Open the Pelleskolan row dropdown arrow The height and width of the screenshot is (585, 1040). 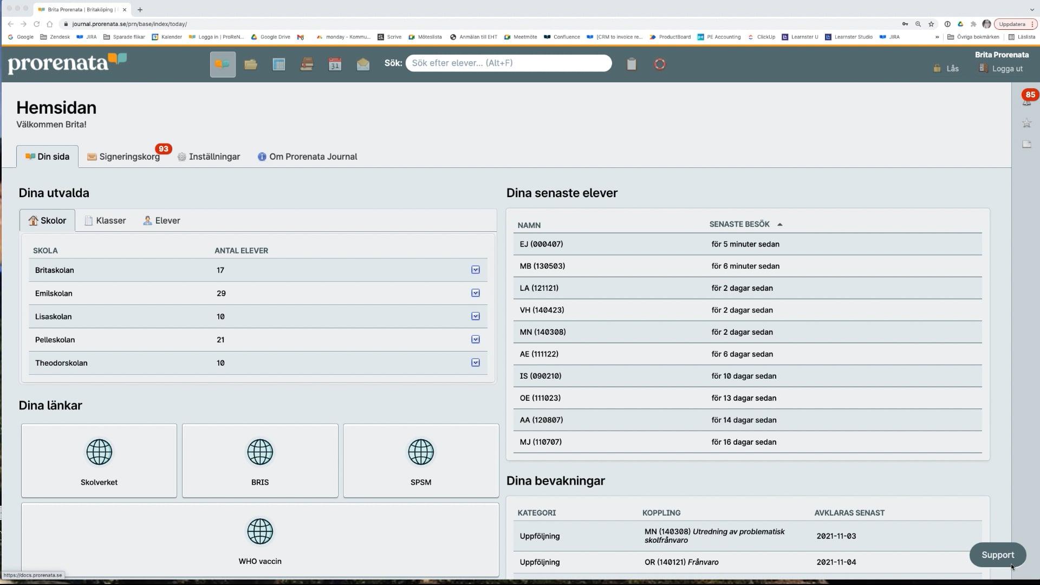click(x=475, y=340)
